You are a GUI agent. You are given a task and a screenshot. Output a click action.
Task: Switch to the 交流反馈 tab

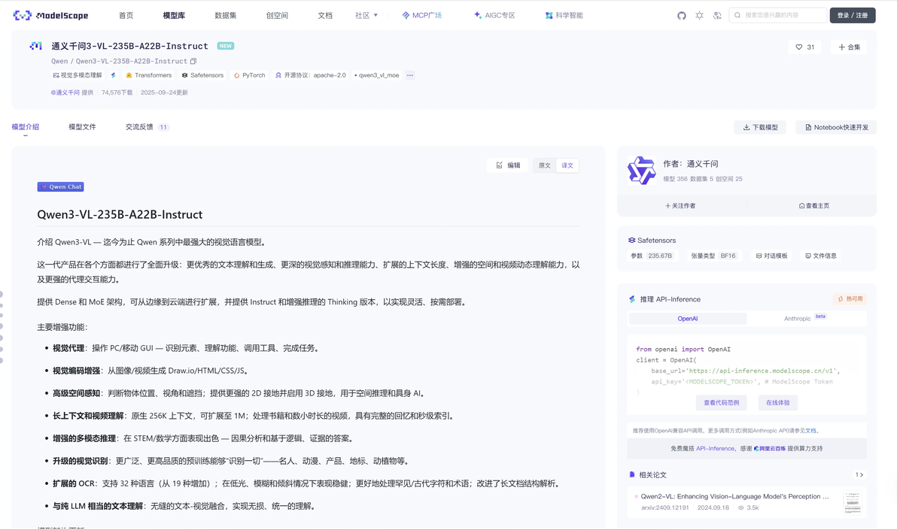click(147, 127)
